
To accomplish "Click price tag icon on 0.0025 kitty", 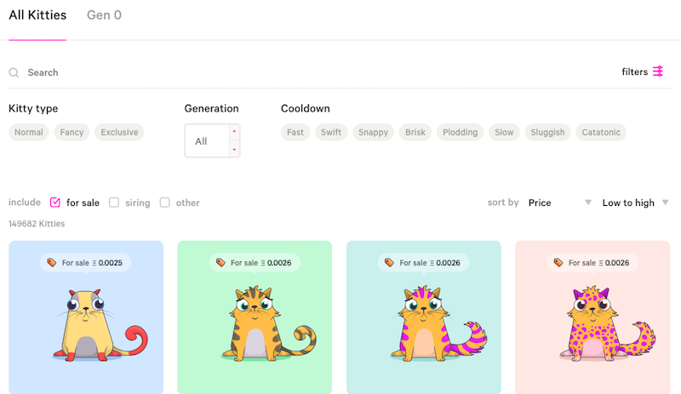I will coord(52,262).
